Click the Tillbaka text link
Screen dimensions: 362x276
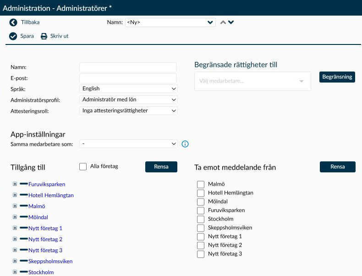[x=30, y=22]
